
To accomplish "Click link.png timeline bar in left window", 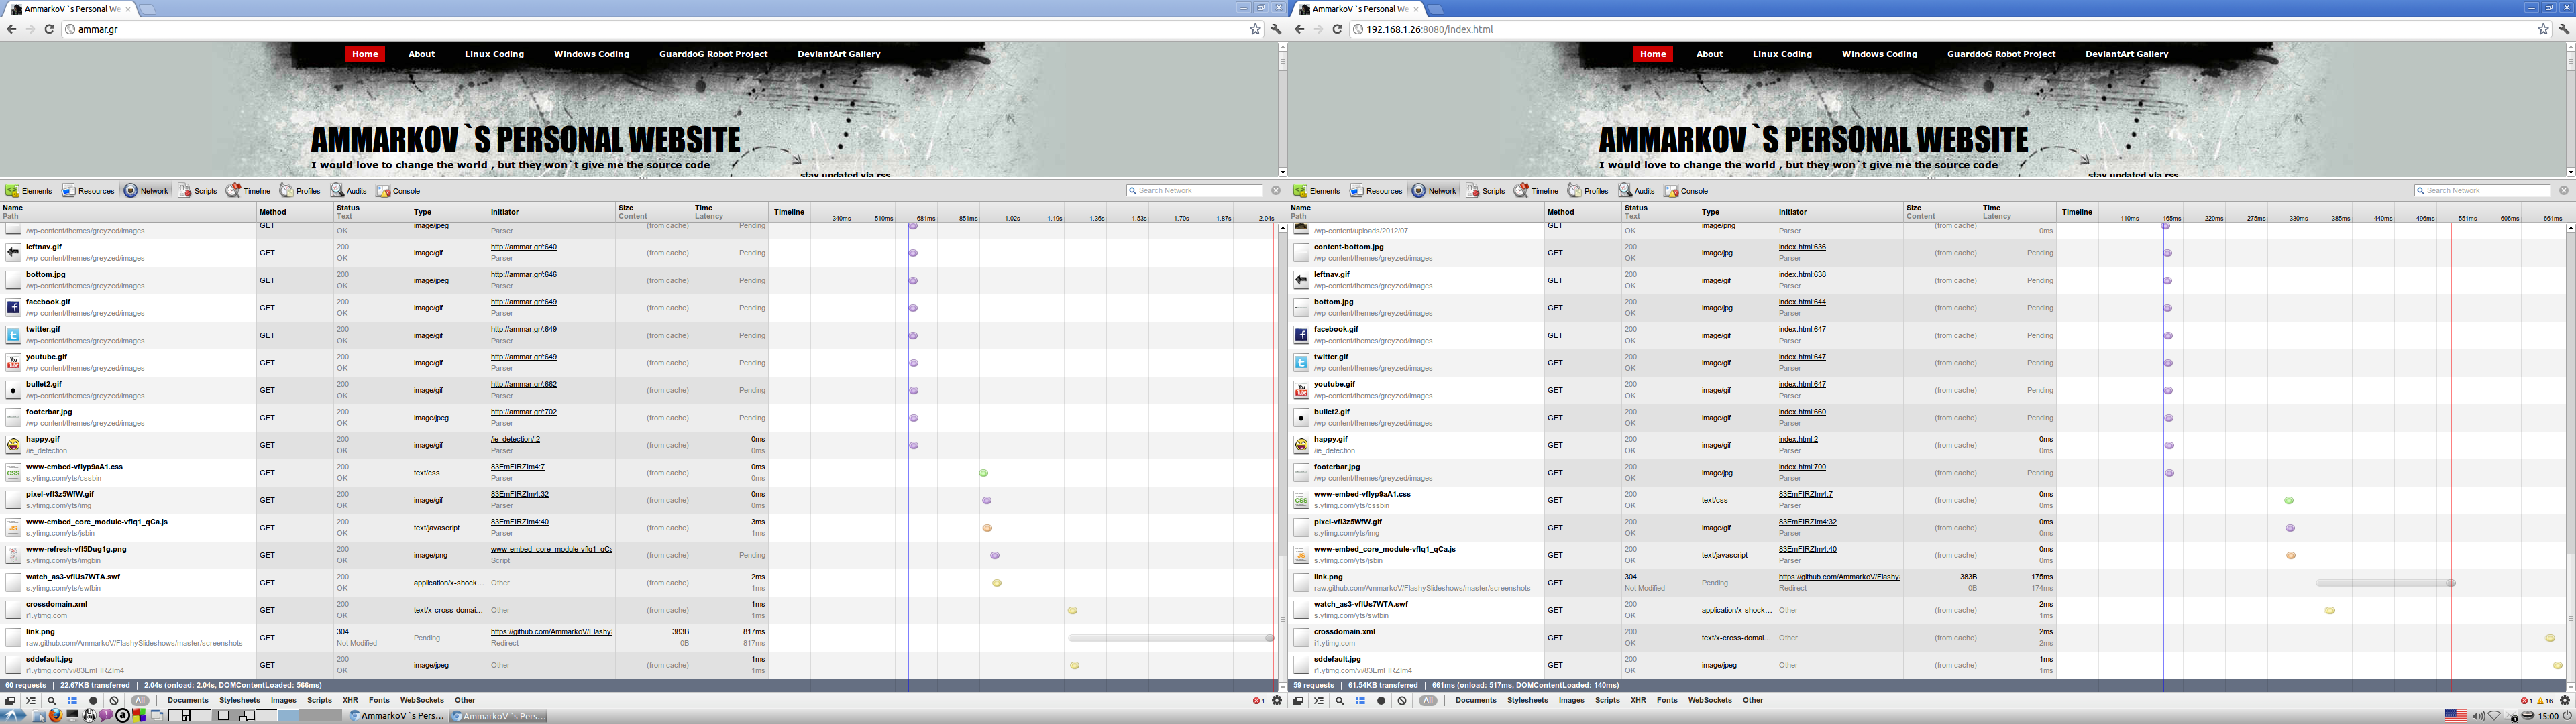I will point(1170,637).
